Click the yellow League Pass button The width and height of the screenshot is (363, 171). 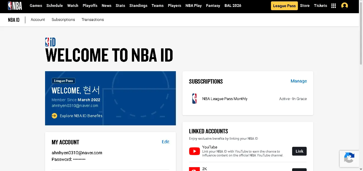[x=284, y=6]
